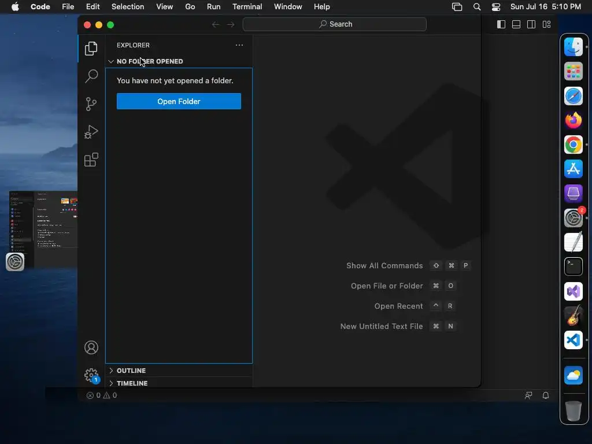Open notifications bell in status bar
This screenshot has width=592, height=444.
pyautogui.click(x=546, y=395)
